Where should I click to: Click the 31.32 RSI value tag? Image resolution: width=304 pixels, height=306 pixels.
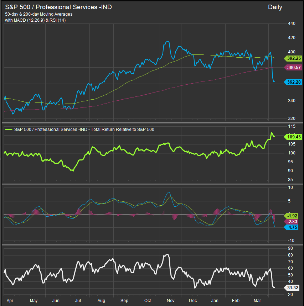(292, 287)
